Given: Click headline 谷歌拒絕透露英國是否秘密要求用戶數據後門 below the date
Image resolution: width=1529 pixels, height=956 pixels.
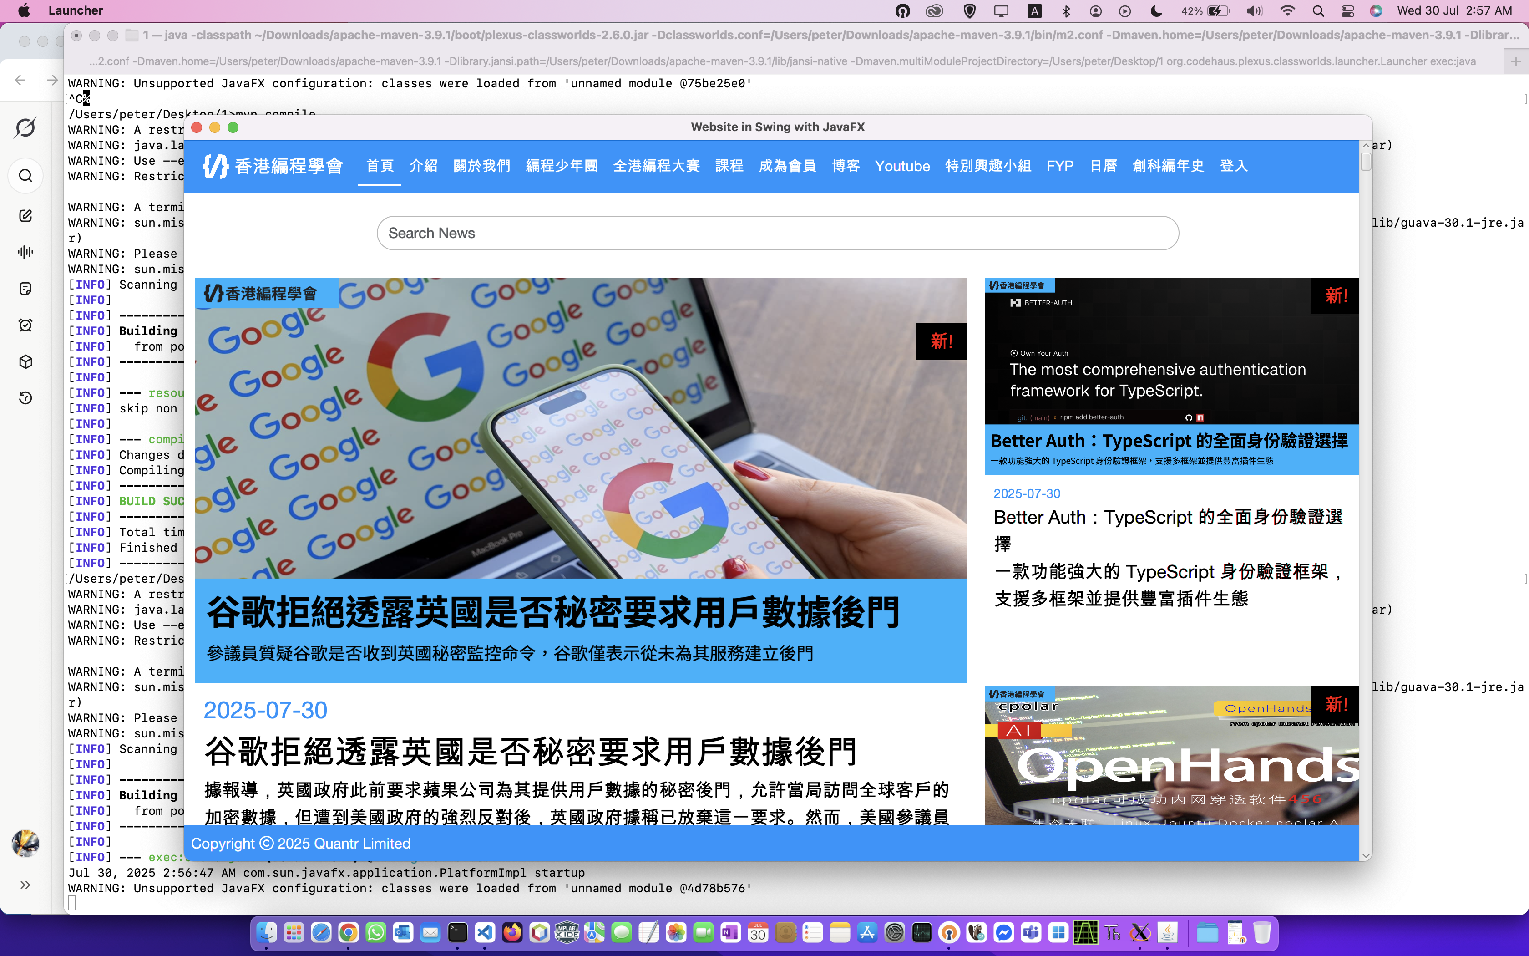Looking at the screenshot, I should coord(531,752).
